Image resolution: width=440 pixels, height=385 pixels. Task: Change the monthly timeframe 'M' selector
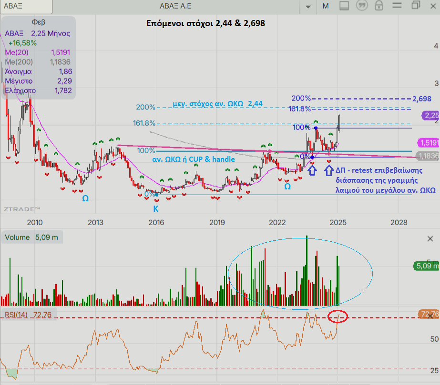pyautogui.click(x=326, y=6)
